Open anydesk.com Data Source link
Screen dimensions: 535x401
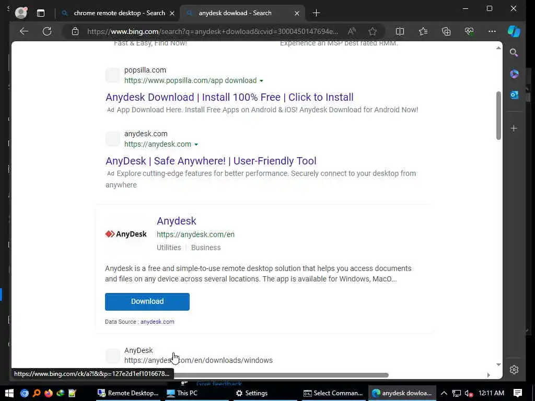point(157,322)
